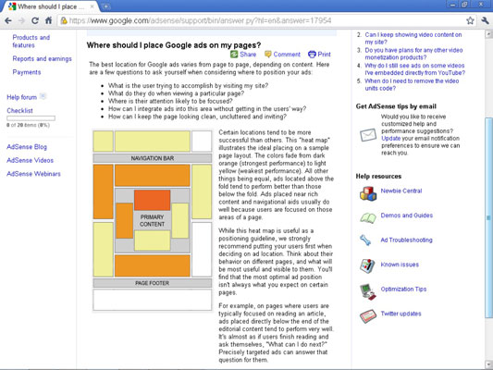Click the padlock security icon in address bar
This screenshot has width=493, height=370.
(64, 20)
